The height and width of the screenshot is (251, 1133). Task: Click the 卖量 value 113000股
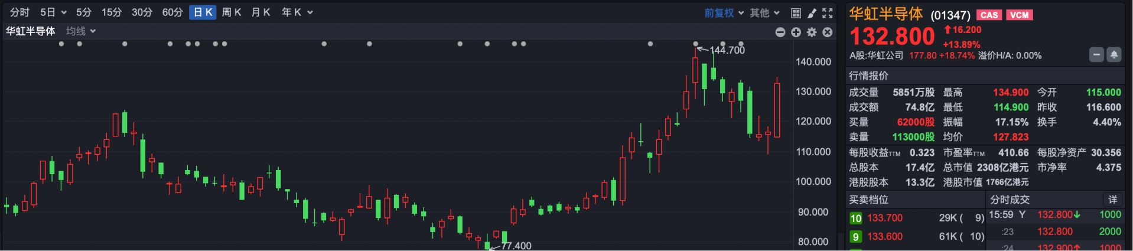click(x=913, y=137)
